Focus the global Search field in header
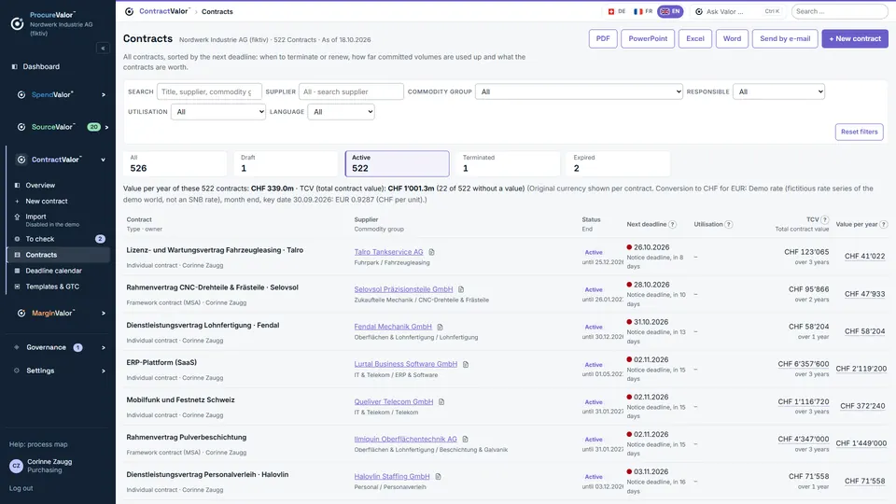Image resolution: width=896 pixels, height=504 pixels. (839, 11)
